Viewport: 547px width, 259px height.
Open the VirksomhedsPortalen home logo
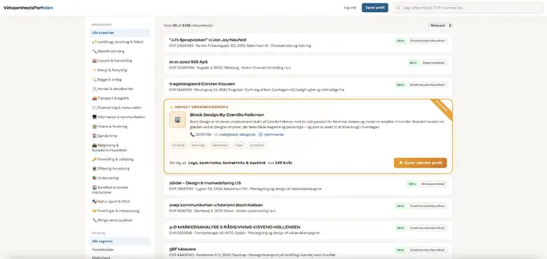(28, 8)
